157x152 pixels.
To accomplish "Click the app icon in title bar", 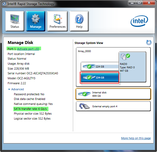I will tap(4, 4).
